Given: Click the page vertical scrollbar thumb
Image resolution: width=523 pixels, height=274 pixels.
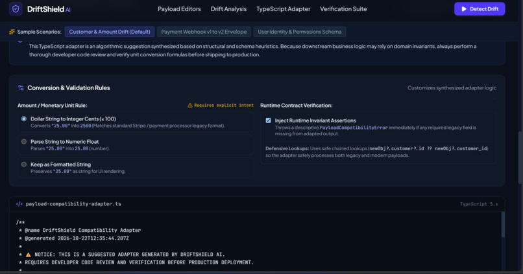Looking at the screenshot, I should 520,157.
